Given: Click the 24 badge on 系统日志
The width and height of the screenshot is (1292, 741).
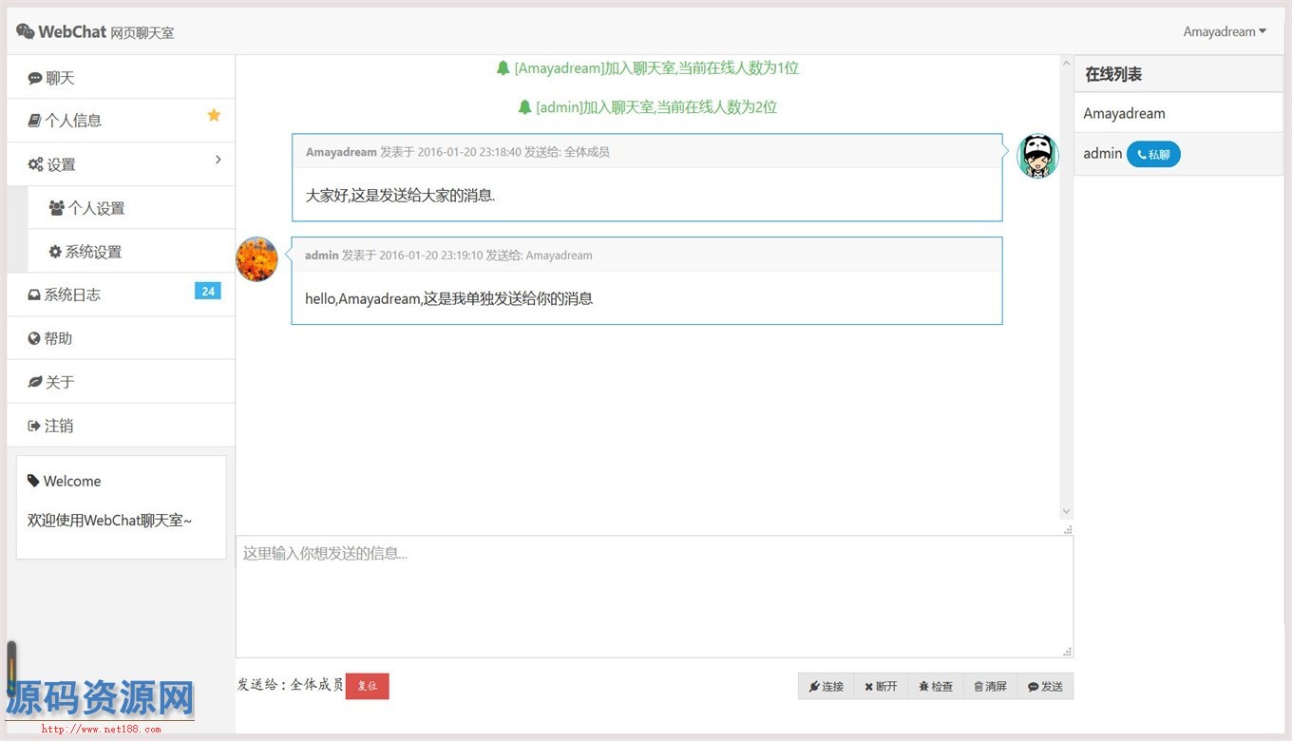Looking at the screenshot, I should pos(208,291).
